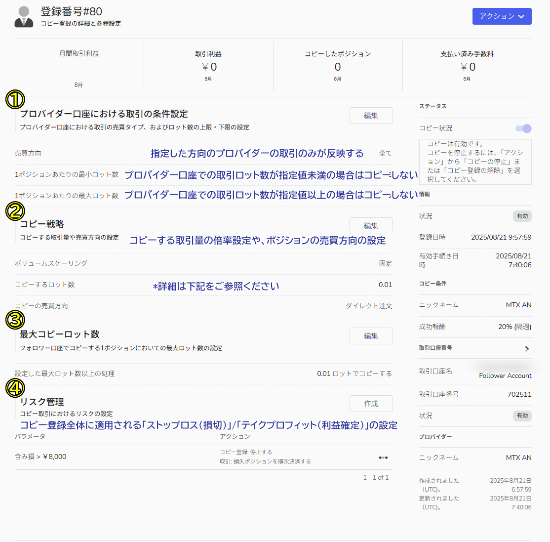
Task: Click yellow circled number 1 marker
Action: 15,99
